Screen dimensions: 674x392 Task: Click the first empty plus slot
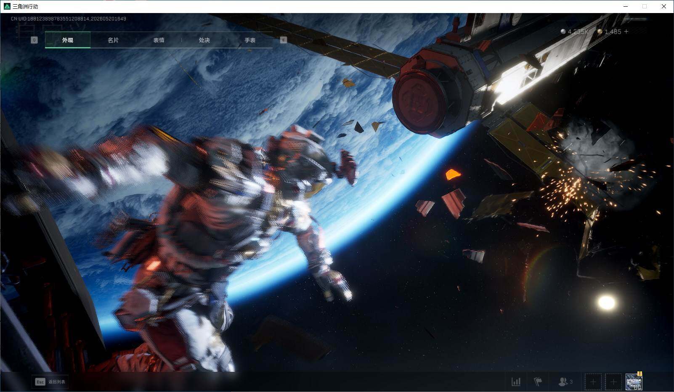(593, 382)
